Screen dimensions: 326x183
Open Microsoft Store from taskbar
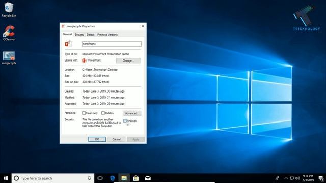point(136,178)
